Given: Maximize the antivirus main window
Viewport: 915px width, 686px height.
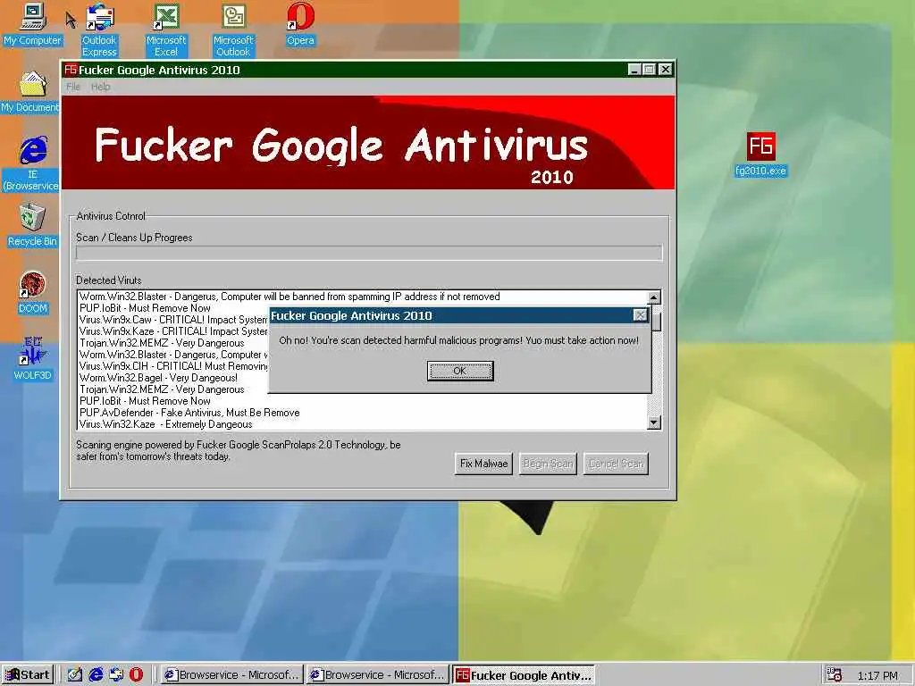Looking at the screenshot, I should point(650,70).
